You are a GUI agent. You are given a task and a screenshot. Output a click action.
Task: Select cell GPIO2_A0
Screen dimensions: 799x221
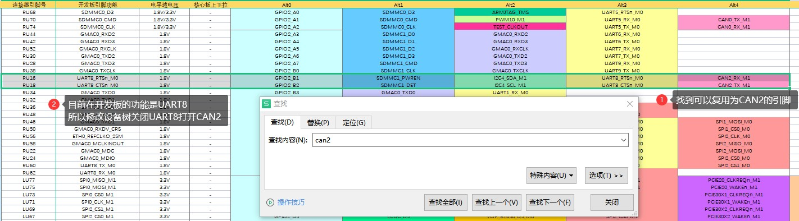click(x=287, y=12)
